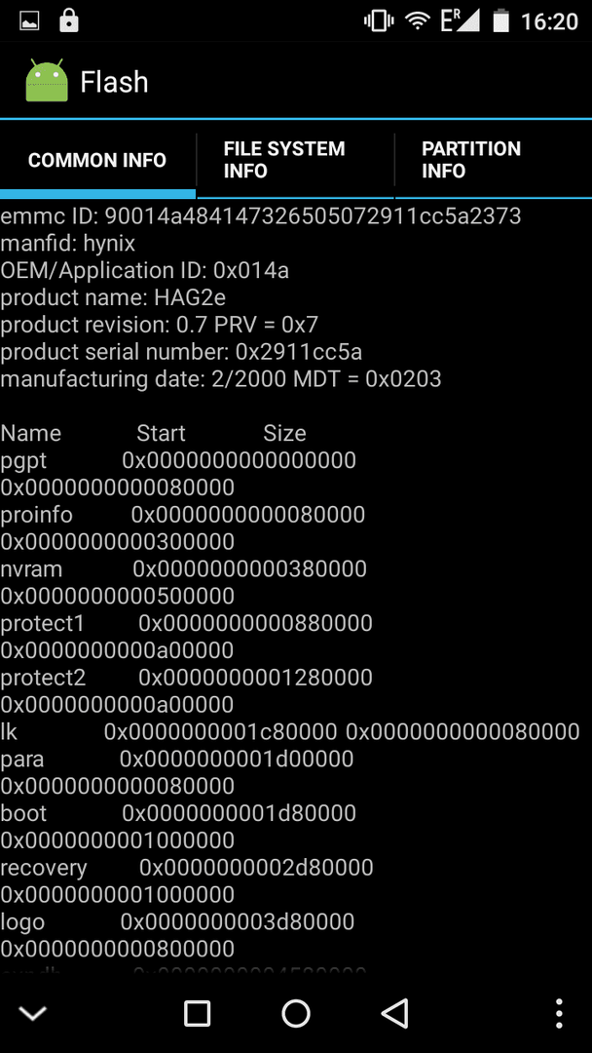Tap the battery status icon
The height and width of the screenshot is (1053, 592).
501,20
